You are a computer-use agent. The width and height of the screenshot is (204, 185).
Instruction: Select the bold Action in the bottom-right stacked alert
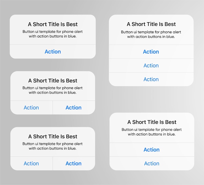pyautogui.click(x=152, y=150)
